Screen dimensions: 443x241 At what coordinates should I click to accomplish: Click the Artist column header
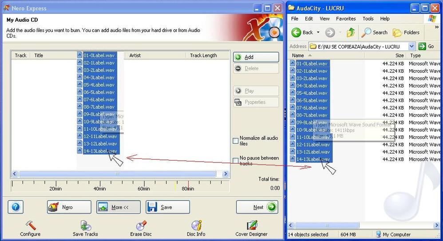click(155, 55)
